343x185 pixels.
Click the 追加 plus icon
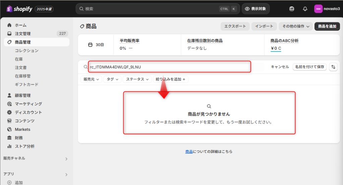coord(9,183)
